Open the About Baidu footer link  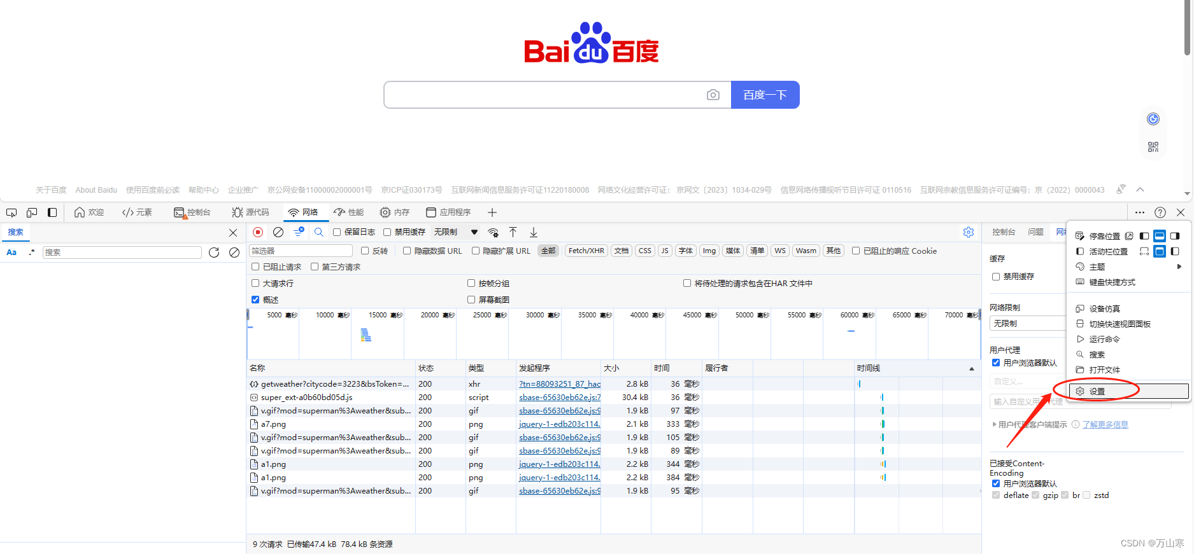pos(96,190)
